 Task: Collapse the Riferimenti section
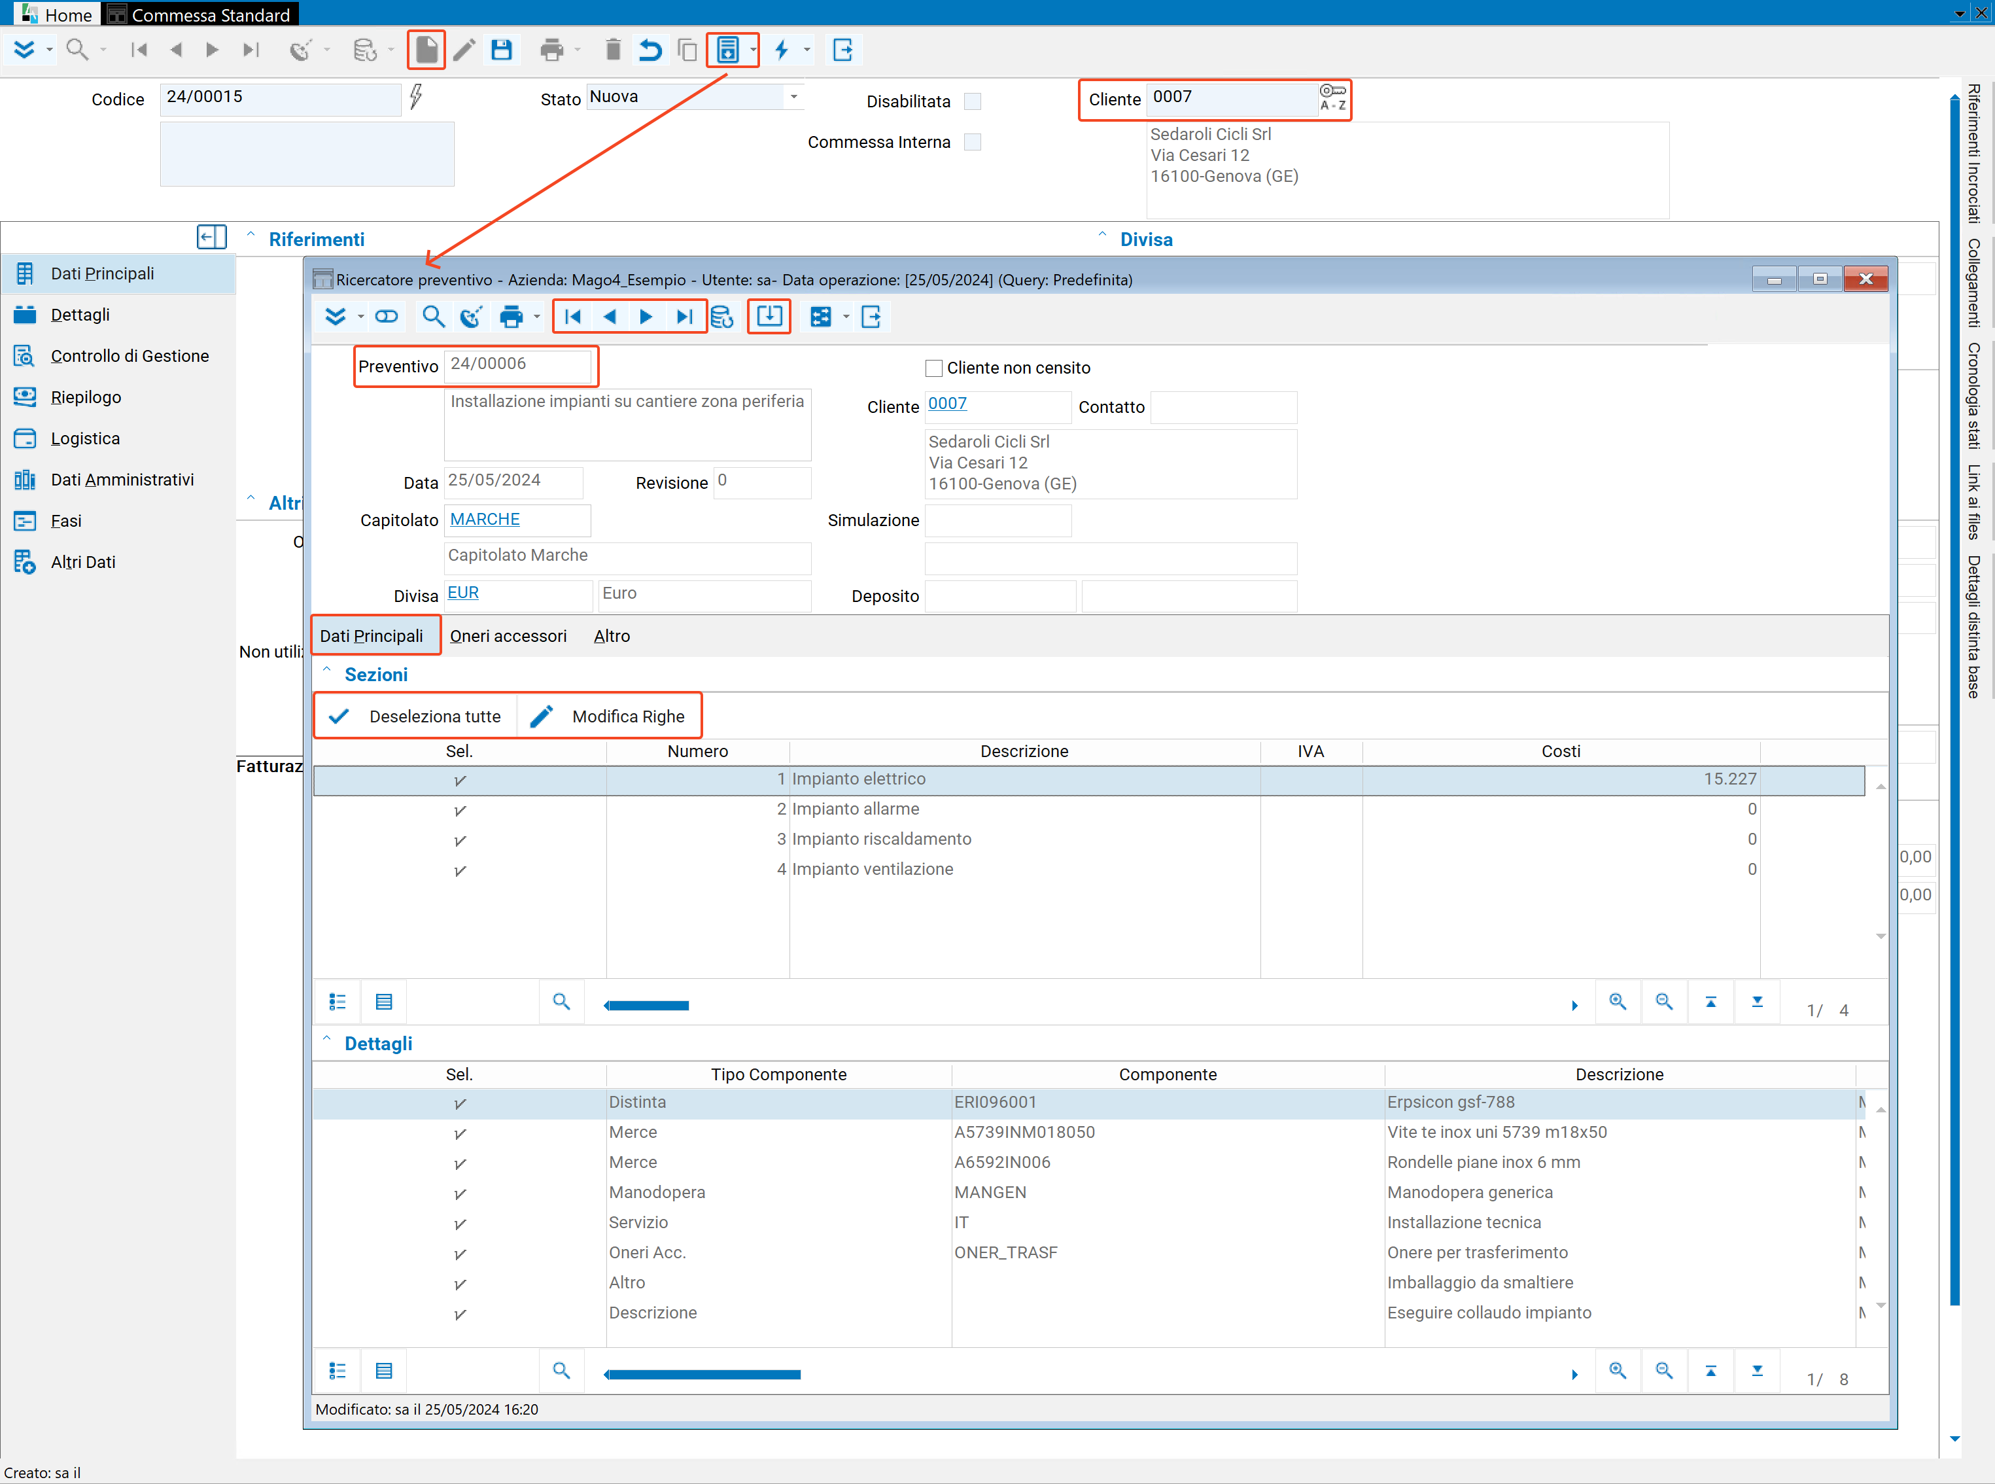[x=251, y=236]
